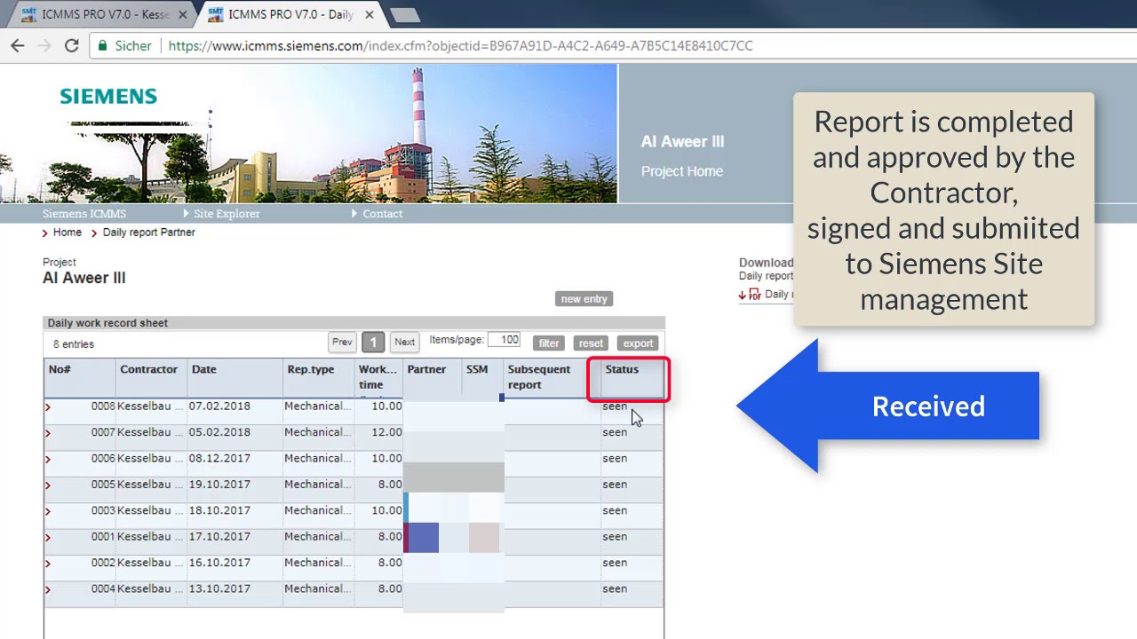The image size is (1137, 639).
Task: Click the Al Aweer III project title
Action: click(x=84, y=278)
